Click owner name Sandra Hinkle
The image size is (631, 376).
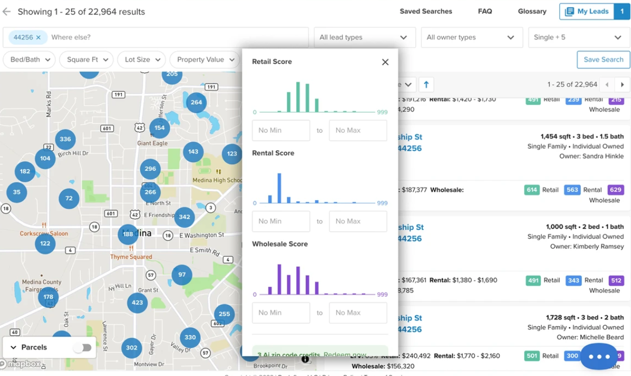pyautogui.click(x=603, y=156)
